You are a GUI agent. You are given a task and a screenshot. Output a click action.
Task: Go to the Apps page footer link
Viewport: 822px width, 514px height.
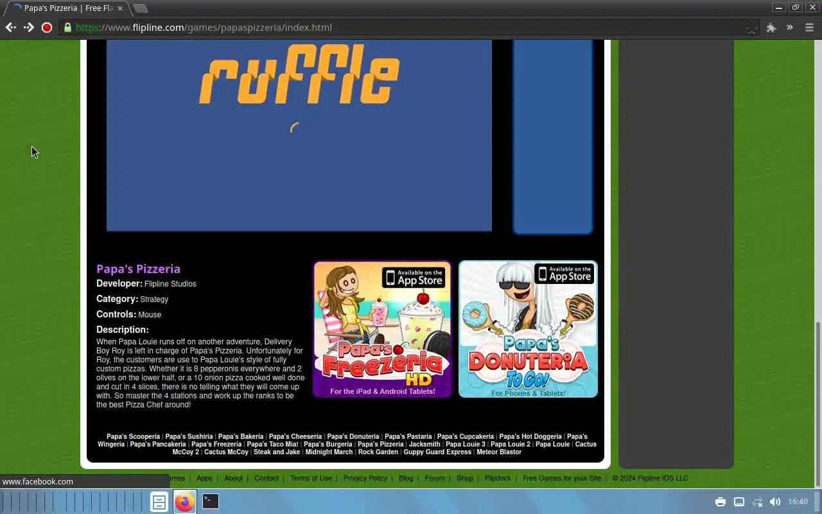[x=204, y=478]
